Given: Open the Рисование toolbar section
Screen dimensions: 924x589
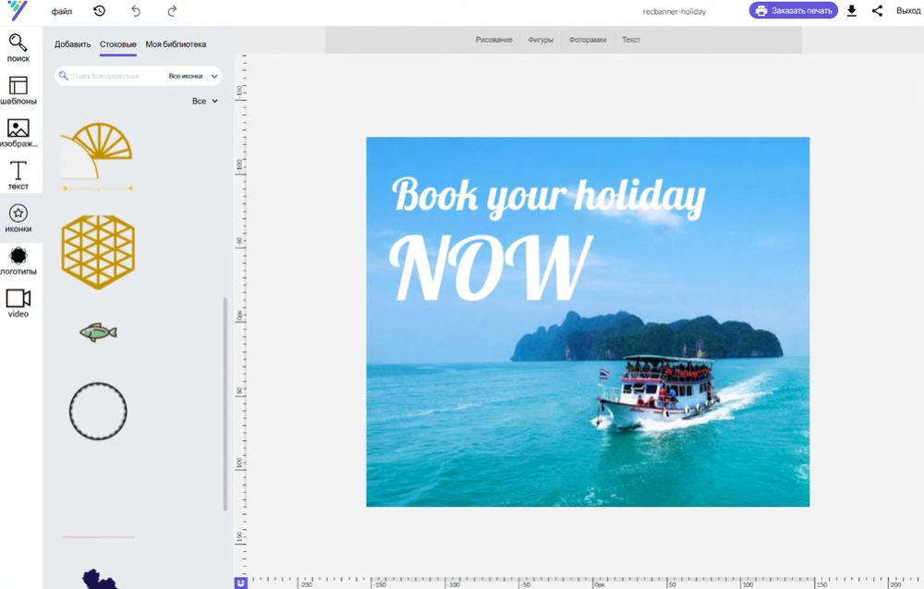Looking at the screenshot, I should 493,40.
